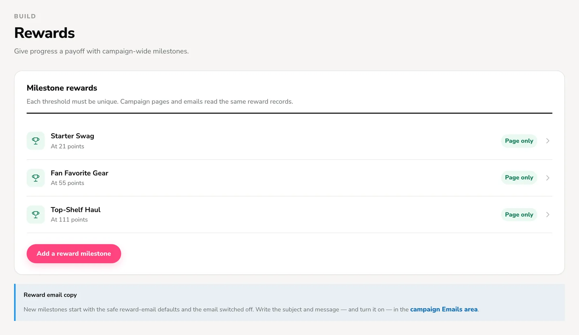579x335 pixels.
Task: Select the "At 111 points" text
Action: click(x=69, y=220)
